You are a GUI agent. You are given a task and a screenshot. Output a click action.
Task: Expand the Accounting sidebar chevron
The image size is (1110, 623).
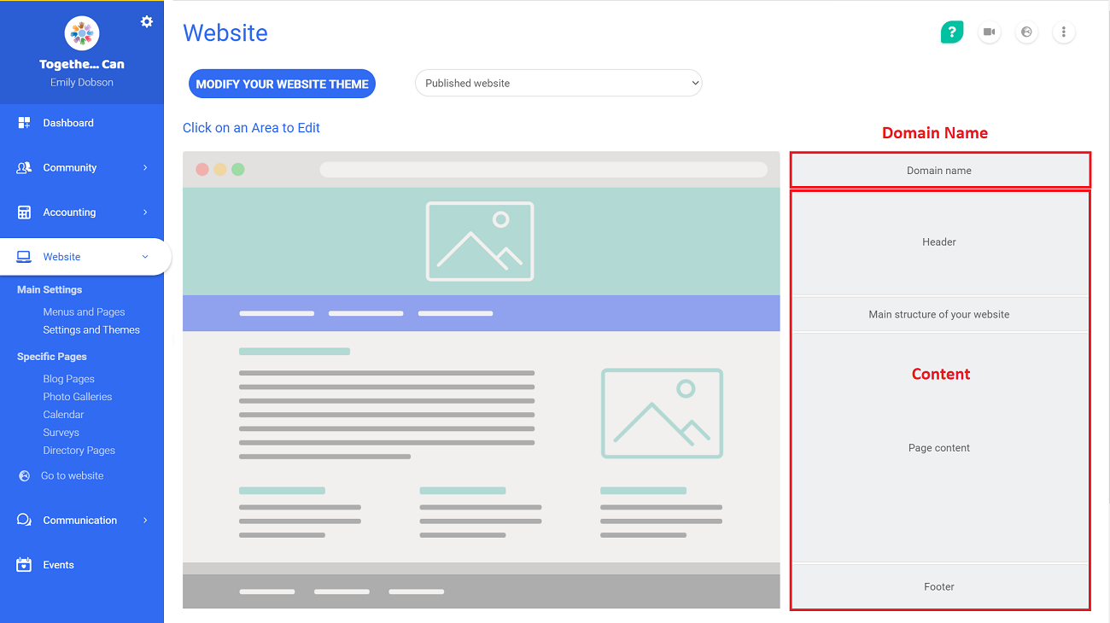145,212
